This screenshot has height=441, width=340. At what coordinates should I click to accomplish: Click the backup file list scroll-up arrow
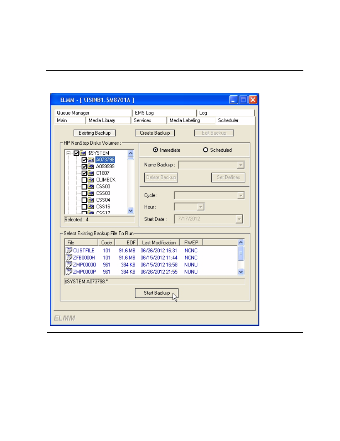click(241, 242)
